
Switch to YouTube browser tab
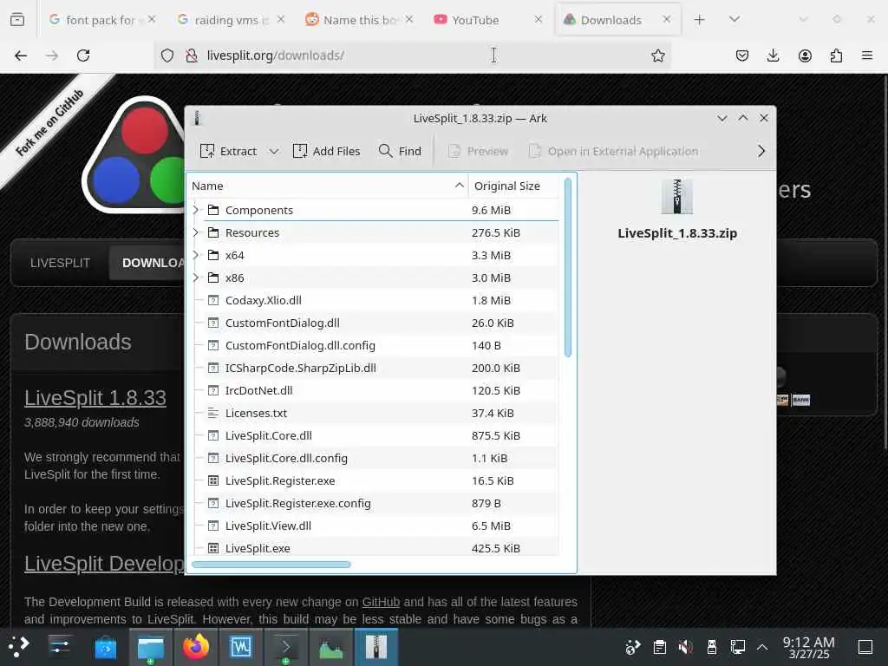[488, 20]
